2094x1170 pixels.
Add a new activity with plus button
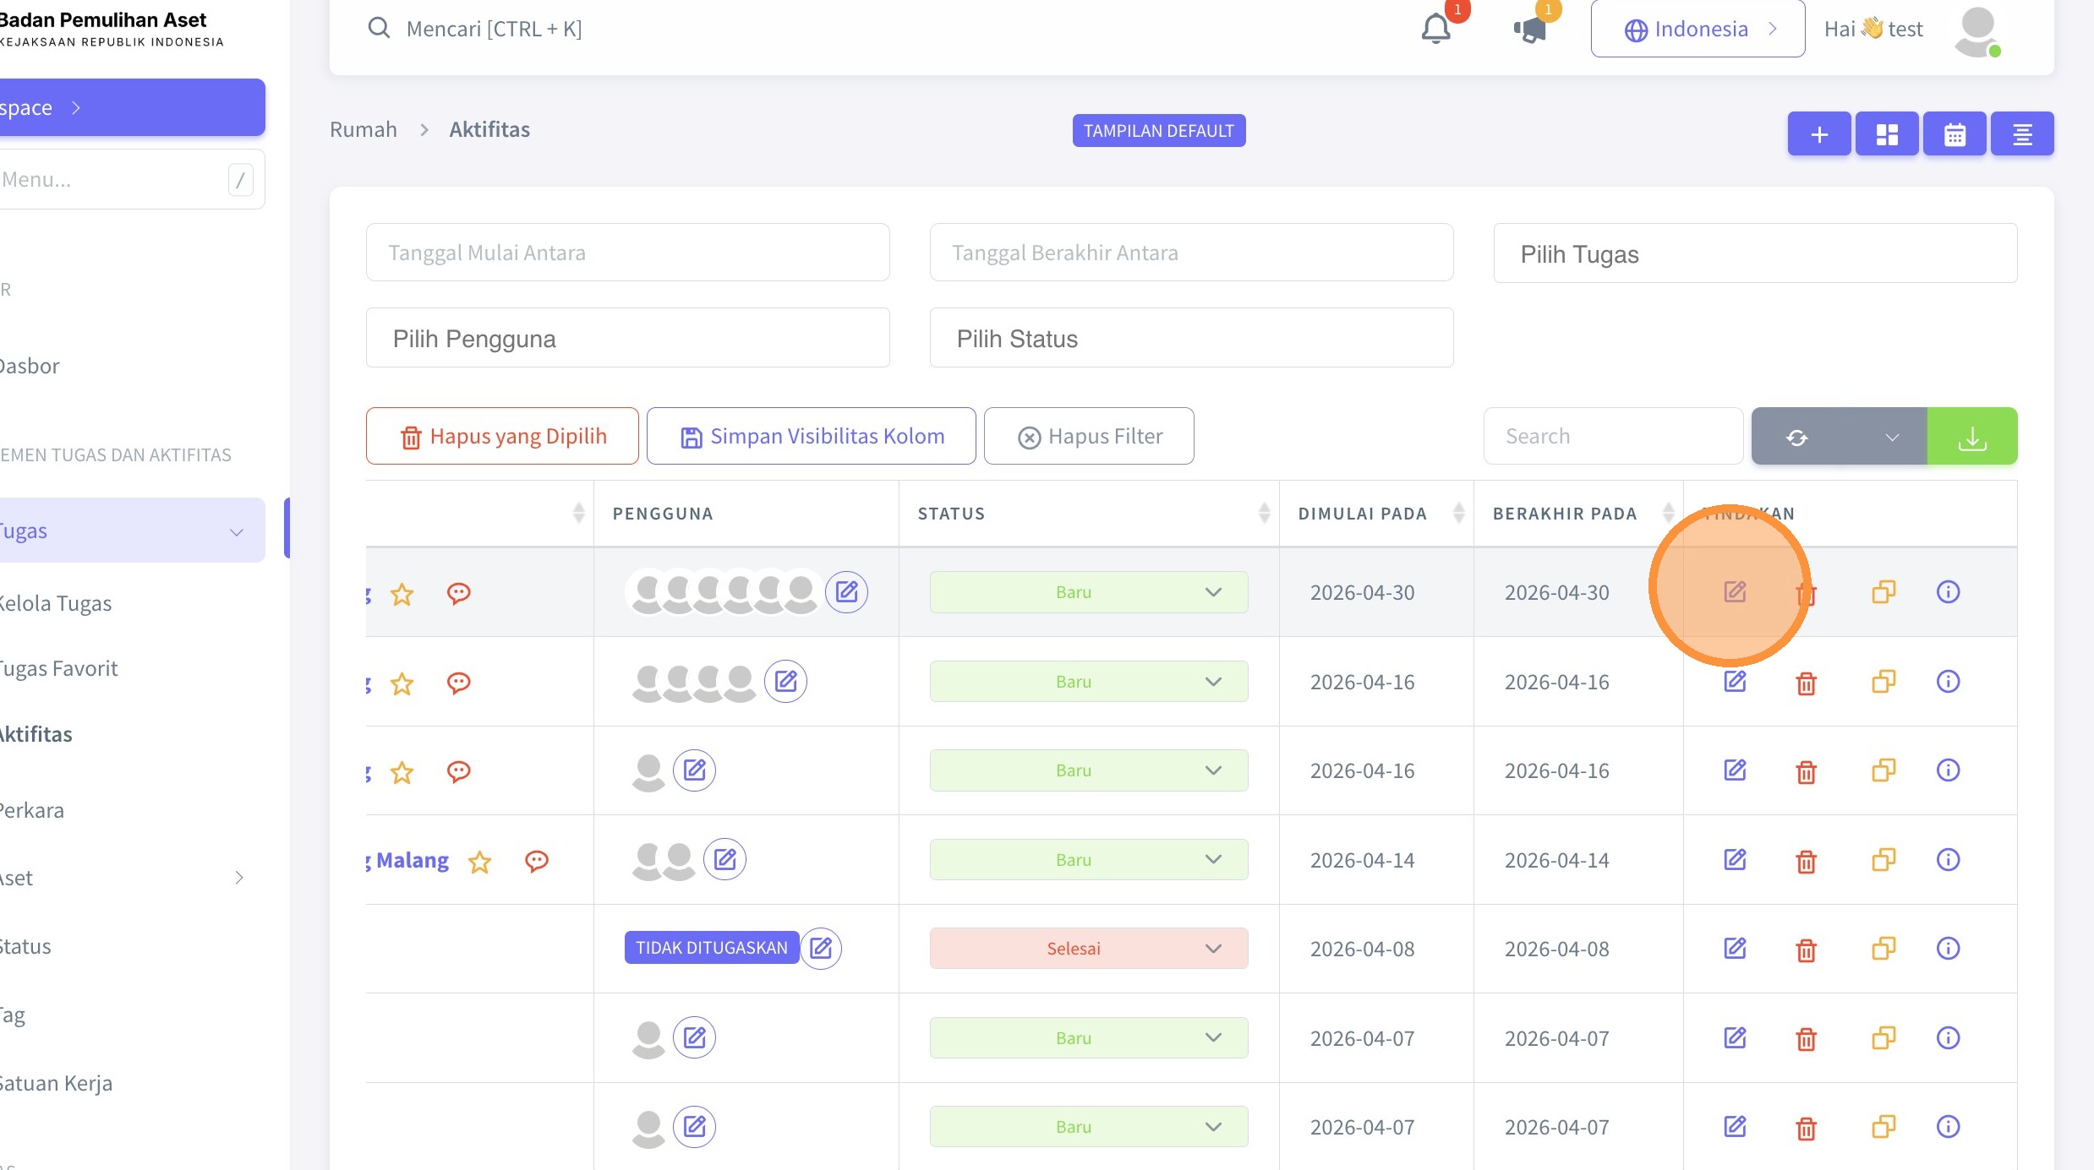1819,133
